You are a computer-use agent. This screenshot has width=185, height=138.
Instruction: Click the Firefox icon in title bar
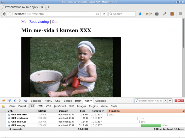point(2,2)
